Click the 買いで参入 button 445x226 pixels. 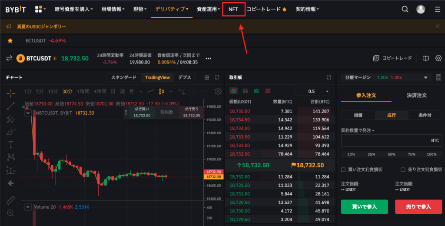point(365,207)
